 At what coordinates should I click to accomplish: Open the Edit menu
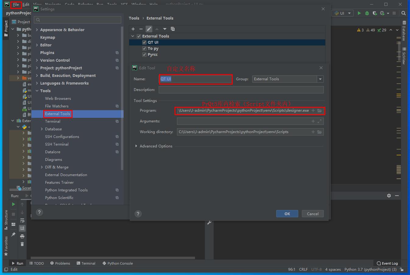pos(26,5)
